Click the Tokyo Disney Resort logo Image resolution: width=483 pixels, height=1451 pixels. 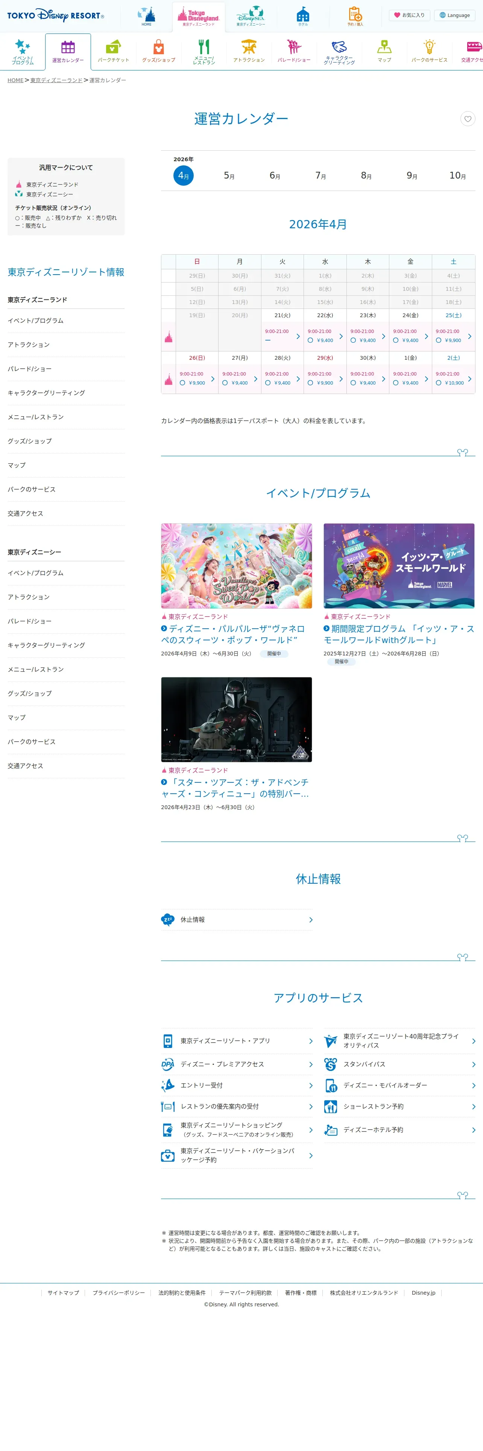pos(56,15)
